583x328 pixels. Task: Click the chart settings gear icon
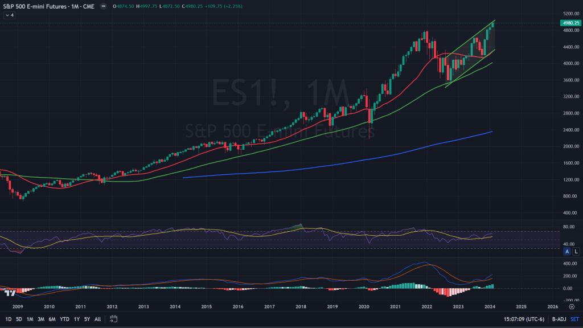coord(570,306)
